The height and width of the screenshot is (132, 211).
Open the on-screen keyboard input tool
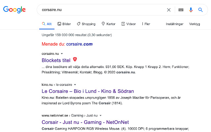(x=181, y=10)
